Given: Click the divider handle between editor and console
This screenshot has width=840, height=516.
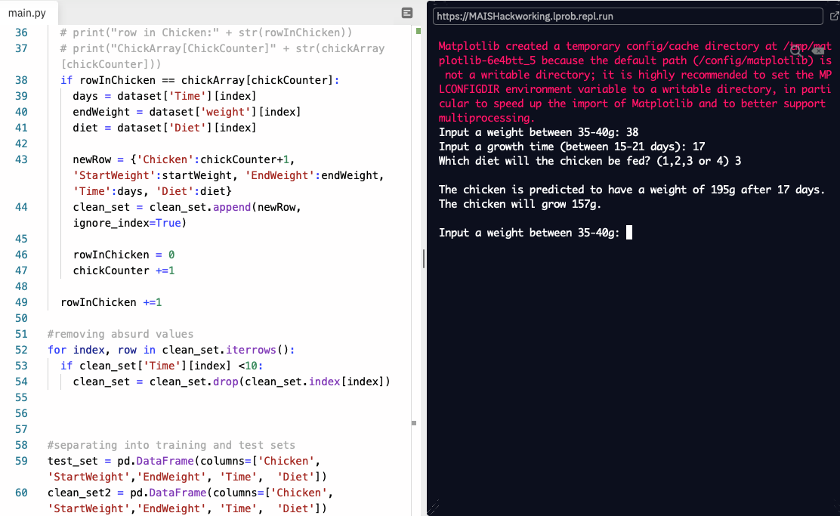Looking at the screenshot, I should 424,258.
